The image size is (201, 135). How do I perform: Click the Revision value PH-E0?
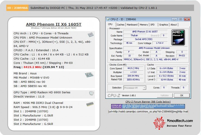click(x=182, y=56)
